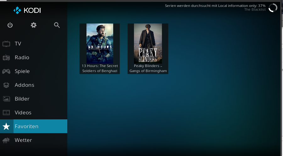The width and height of the screenshot is (283, 156).
Task: Click the Videos filmstrip icon
Action: (6, 112)
